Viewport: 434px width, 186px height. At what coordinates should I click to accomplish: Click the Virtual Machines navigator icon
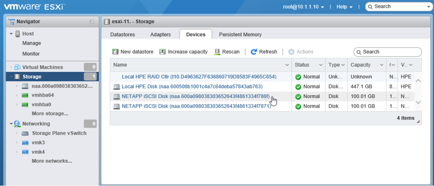(17, 67)
